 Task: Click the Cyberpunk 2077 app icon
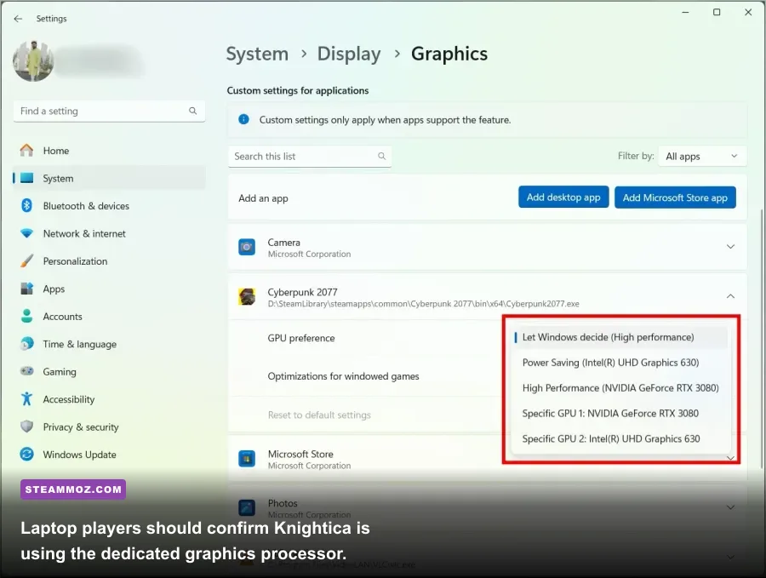point(247,296)
